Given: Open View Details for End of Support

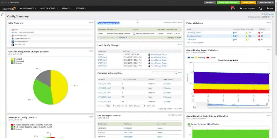Looking at the screenshot, I should pos(173,115).
